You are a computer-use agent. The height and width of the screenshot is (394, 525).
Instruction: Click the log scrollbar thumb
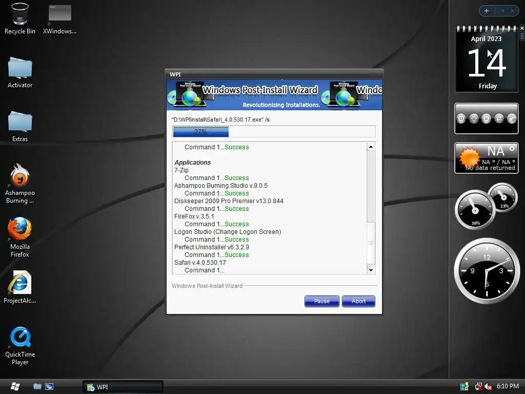[x=371, y=243]
